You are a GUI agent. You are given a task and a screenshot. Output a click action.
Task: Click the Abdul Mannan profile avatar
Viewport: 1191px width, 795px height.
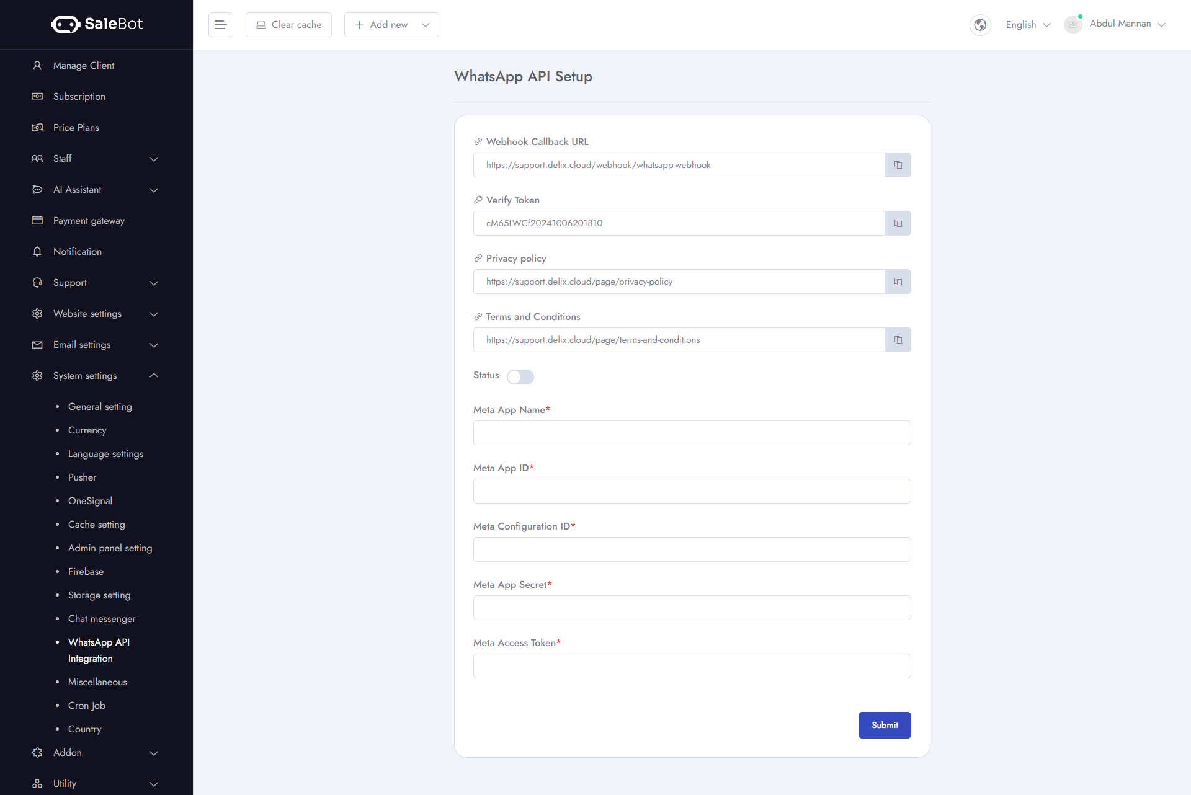click(1073, 25)
